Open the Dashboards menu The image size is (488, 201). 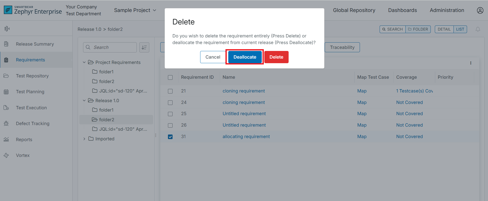point(402,10)
